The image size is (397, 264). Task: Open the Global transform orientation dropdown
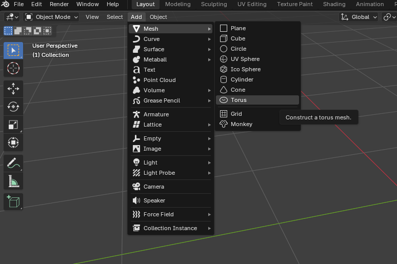359,17
